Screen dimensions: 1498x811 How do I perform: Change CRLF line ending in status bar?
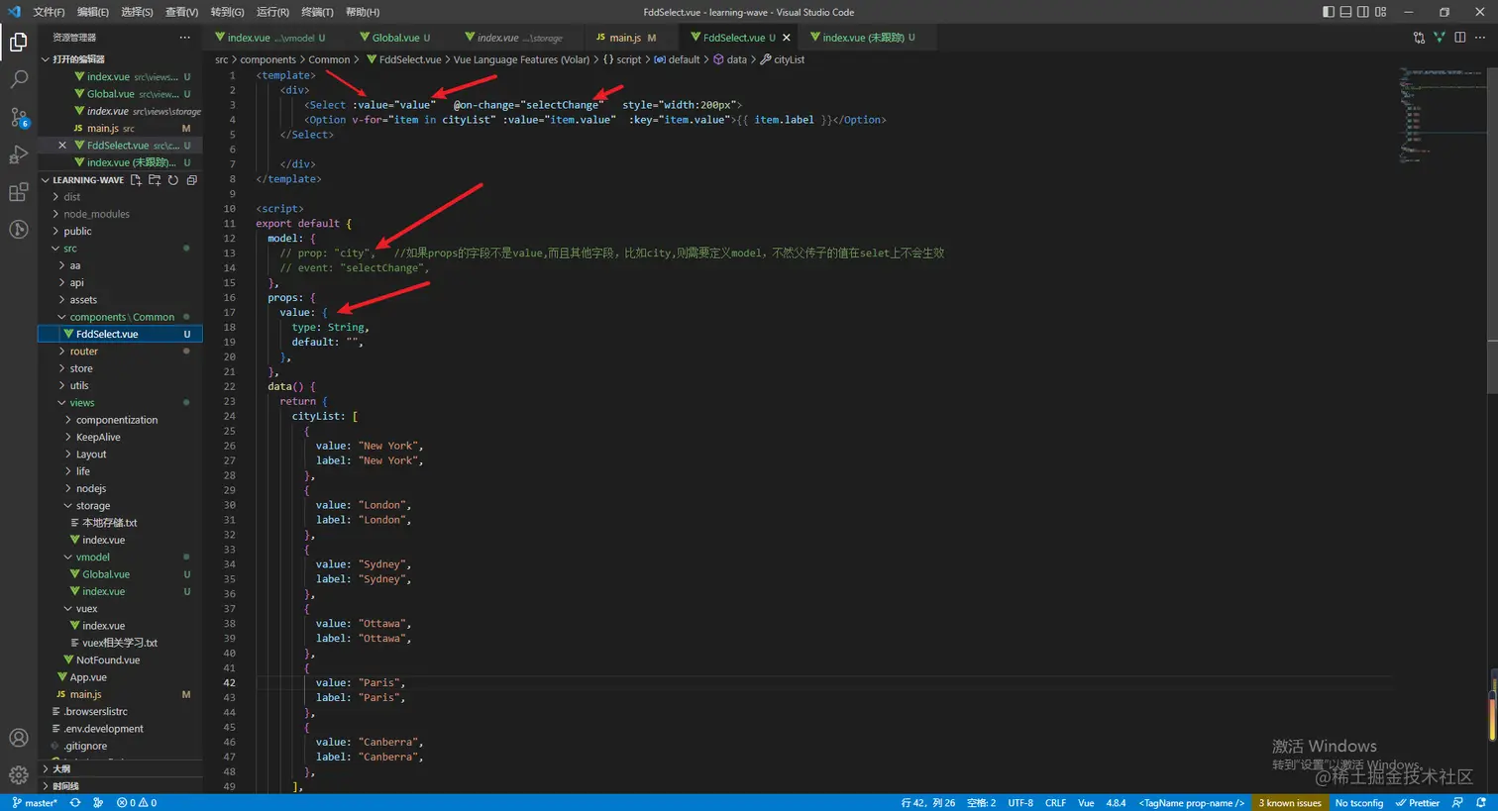click(1055, 803)
